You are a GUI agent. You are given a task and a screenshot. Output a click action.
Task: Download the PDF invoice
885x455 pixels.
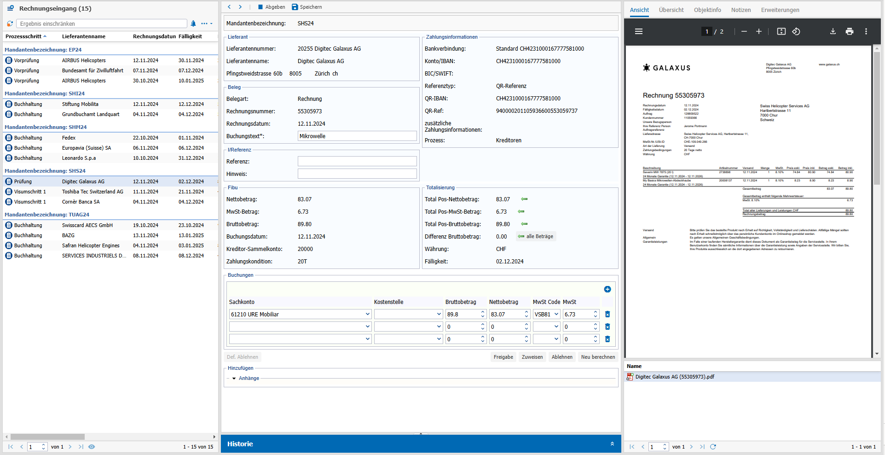click(x=833, y=31)
